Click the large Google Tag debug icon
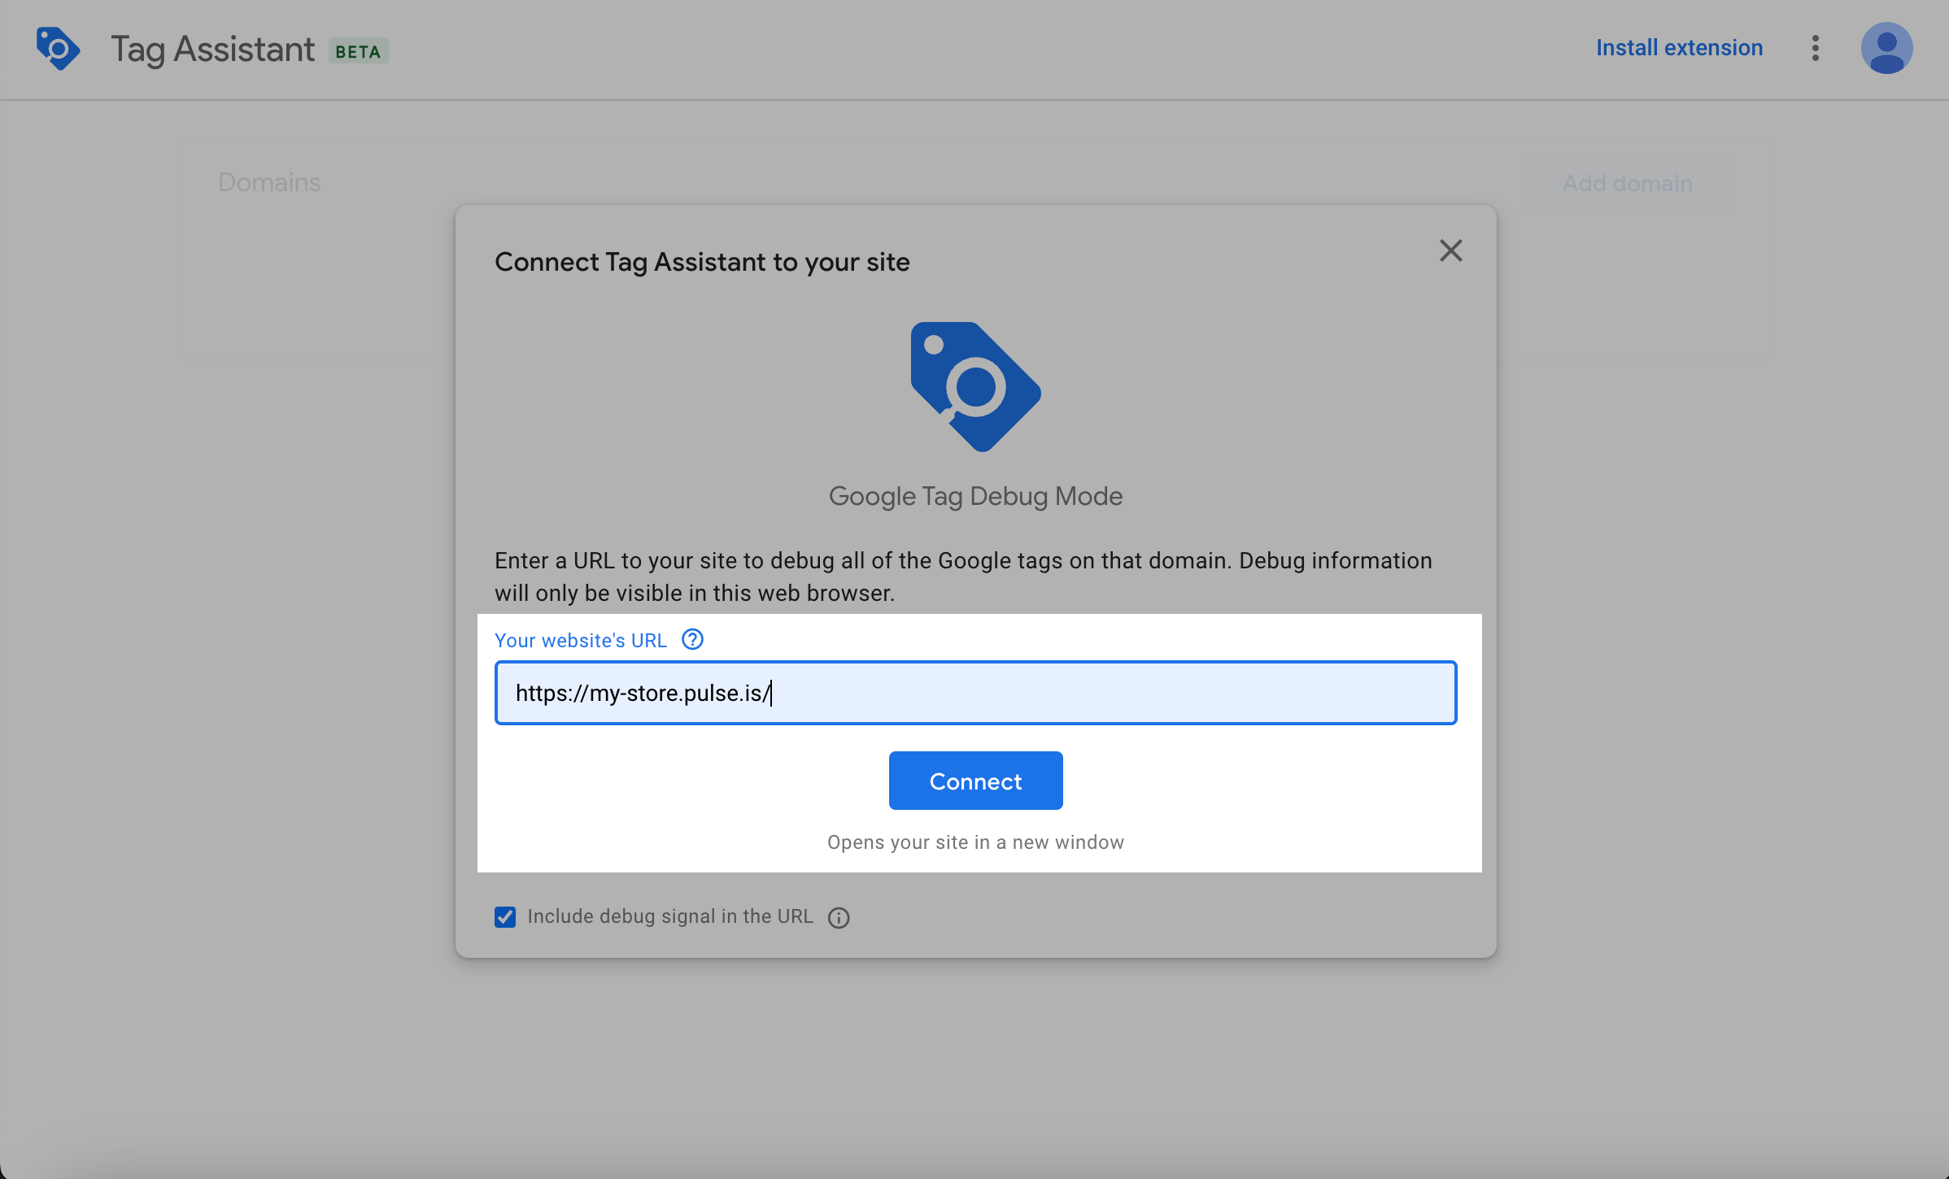Image resolution: width=1949 pixels, height=1179 pixels. (x=975, y=387)
